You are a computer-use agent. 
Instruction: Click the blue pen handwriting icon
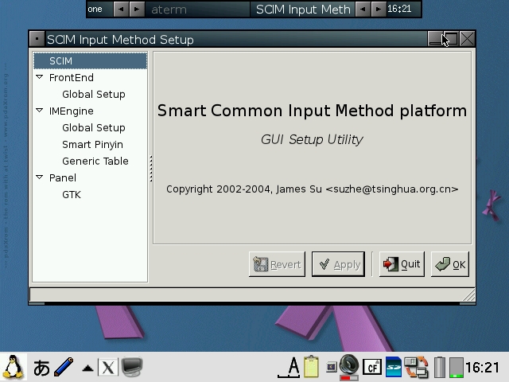point(64,367)
